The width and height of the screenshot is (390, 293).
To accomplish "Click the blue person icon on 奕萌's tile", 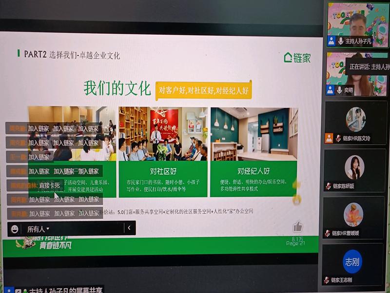I will click(331, 90).
